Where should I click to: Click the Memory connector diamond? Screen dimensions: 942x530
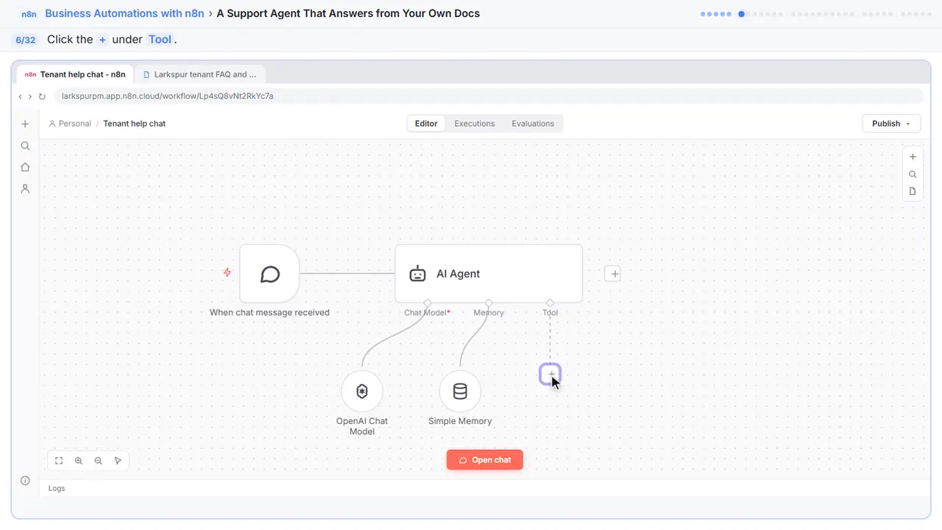pyautogui.click(x=489, y=303)
